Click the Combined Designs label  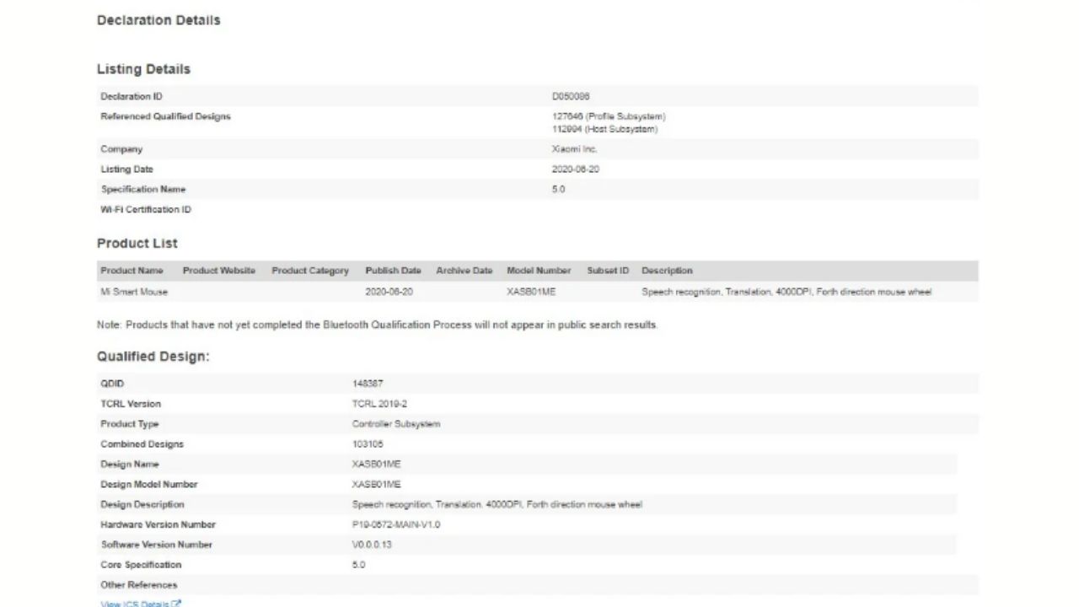(142, 444)
